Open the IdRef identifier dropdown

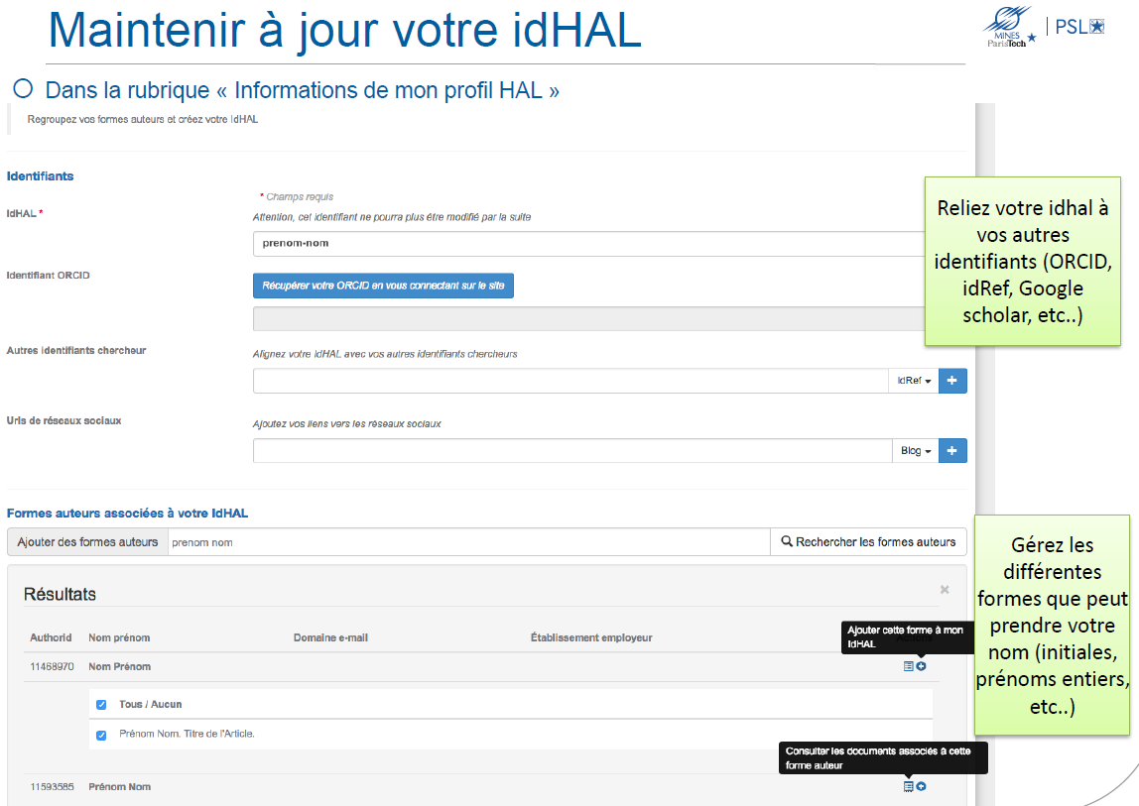[x=913, y=381]
